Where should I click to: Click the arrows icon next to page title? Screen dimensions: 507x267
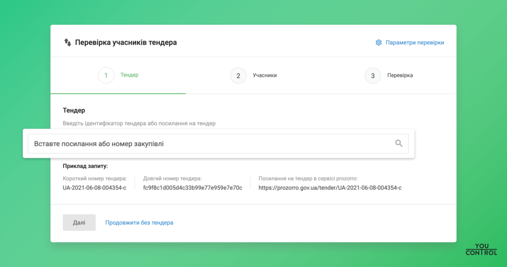tap(67, 43)
